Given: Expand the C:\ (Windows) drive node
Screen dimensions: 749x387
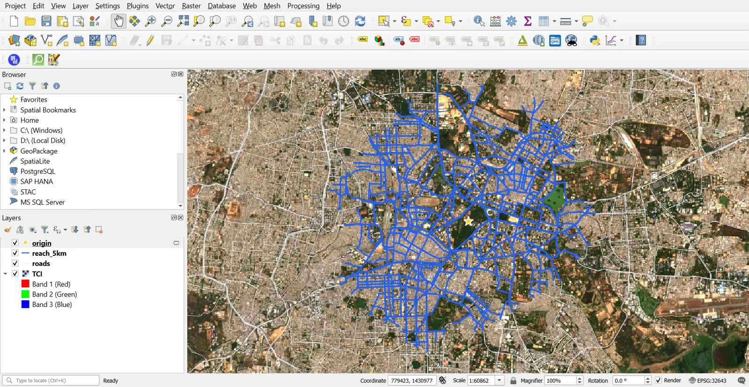Looking at the screenshot, I should coord(4,130).
